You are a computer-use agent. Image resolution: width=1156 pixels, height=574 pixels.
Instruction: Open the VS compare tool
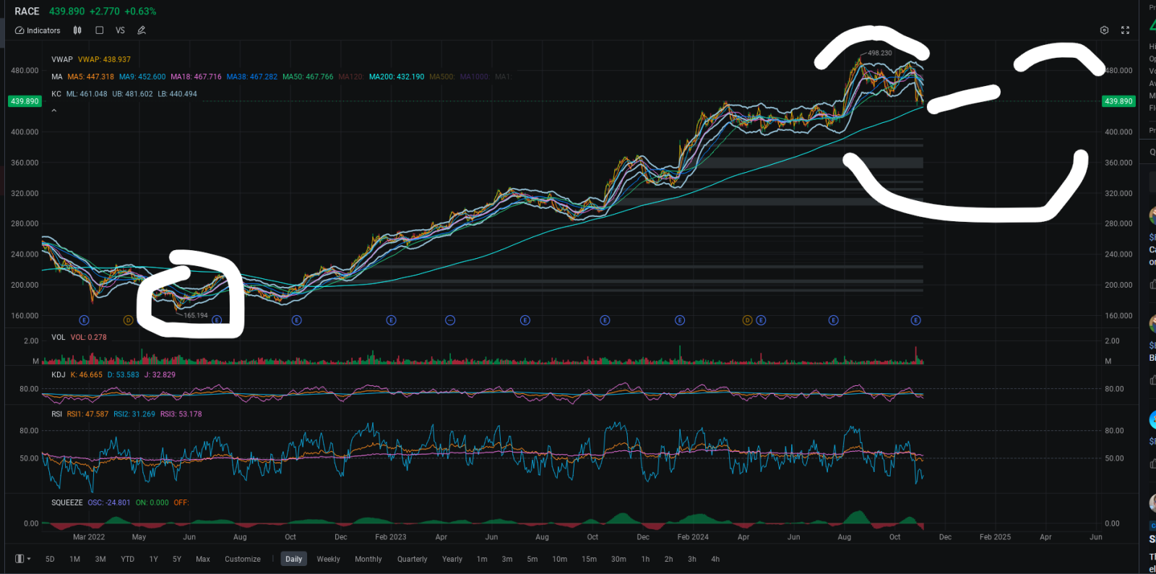(120, 30)
